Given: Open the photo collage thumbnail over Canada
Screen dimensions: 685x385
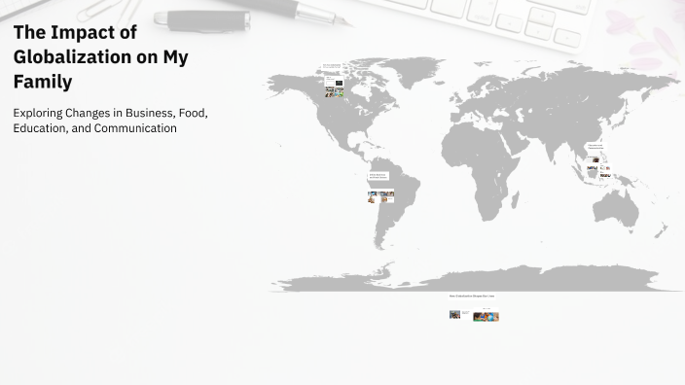Looking at the screenshot, I should (x=334, y=92).
